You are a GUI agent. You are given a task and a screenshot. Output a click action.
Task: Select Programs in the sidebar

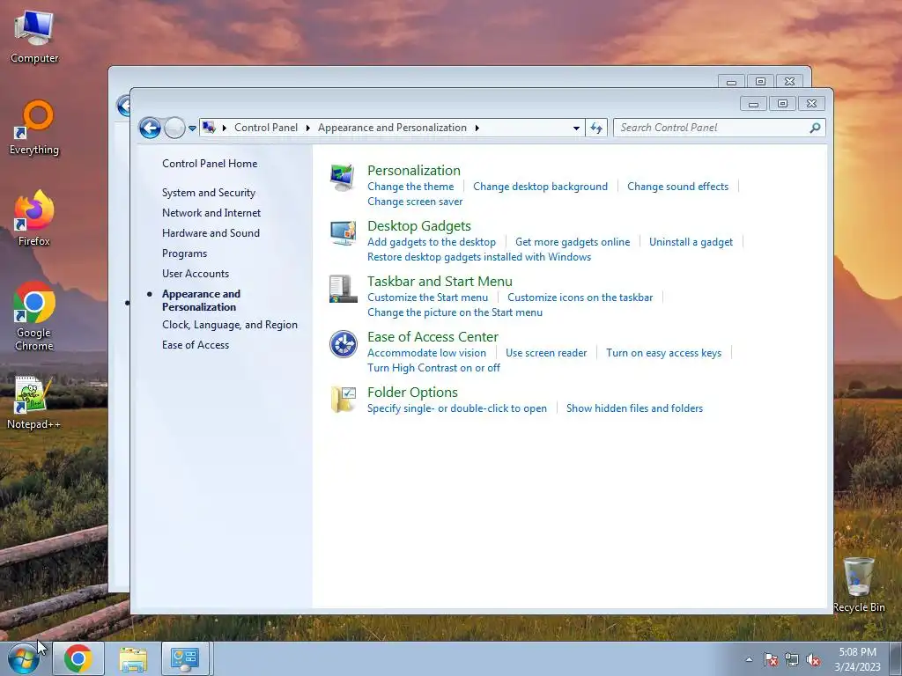[x=184, y=253]
